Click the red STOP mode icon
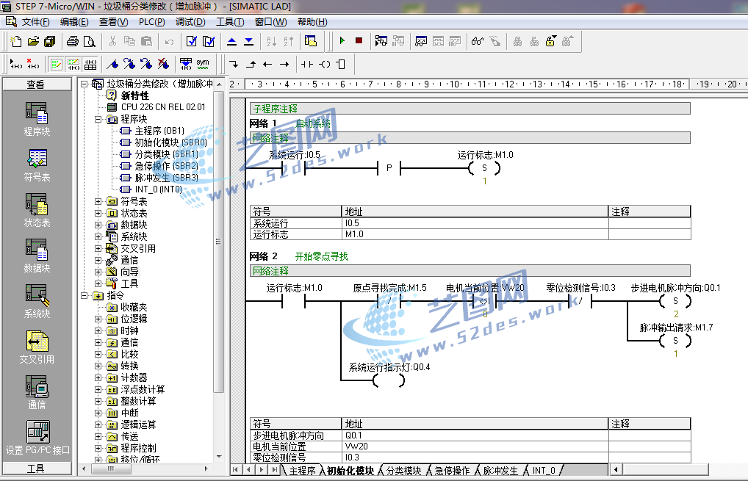 [359, 41]
